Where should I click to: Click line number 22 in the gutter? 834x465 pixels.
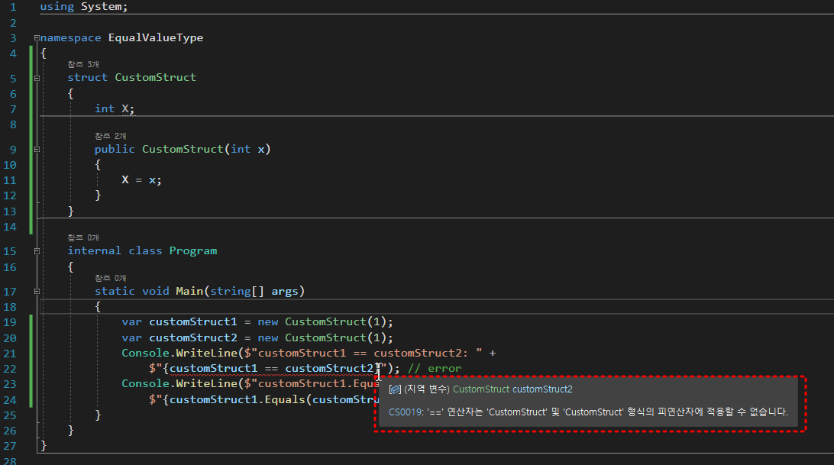click(x=10, y=368)
